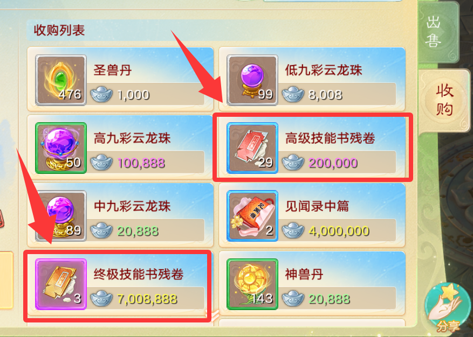Choose the 高九彩云龙珠 price 100,888
This screenshot has height=337, width=473.
[141, 163]
